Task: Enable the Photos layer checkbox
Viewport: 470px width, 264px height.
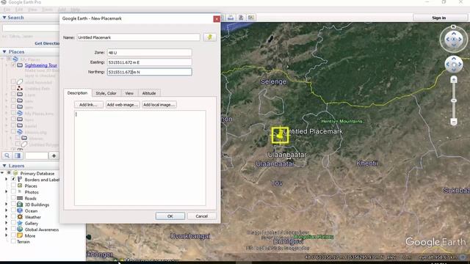Action: point(13,191)
